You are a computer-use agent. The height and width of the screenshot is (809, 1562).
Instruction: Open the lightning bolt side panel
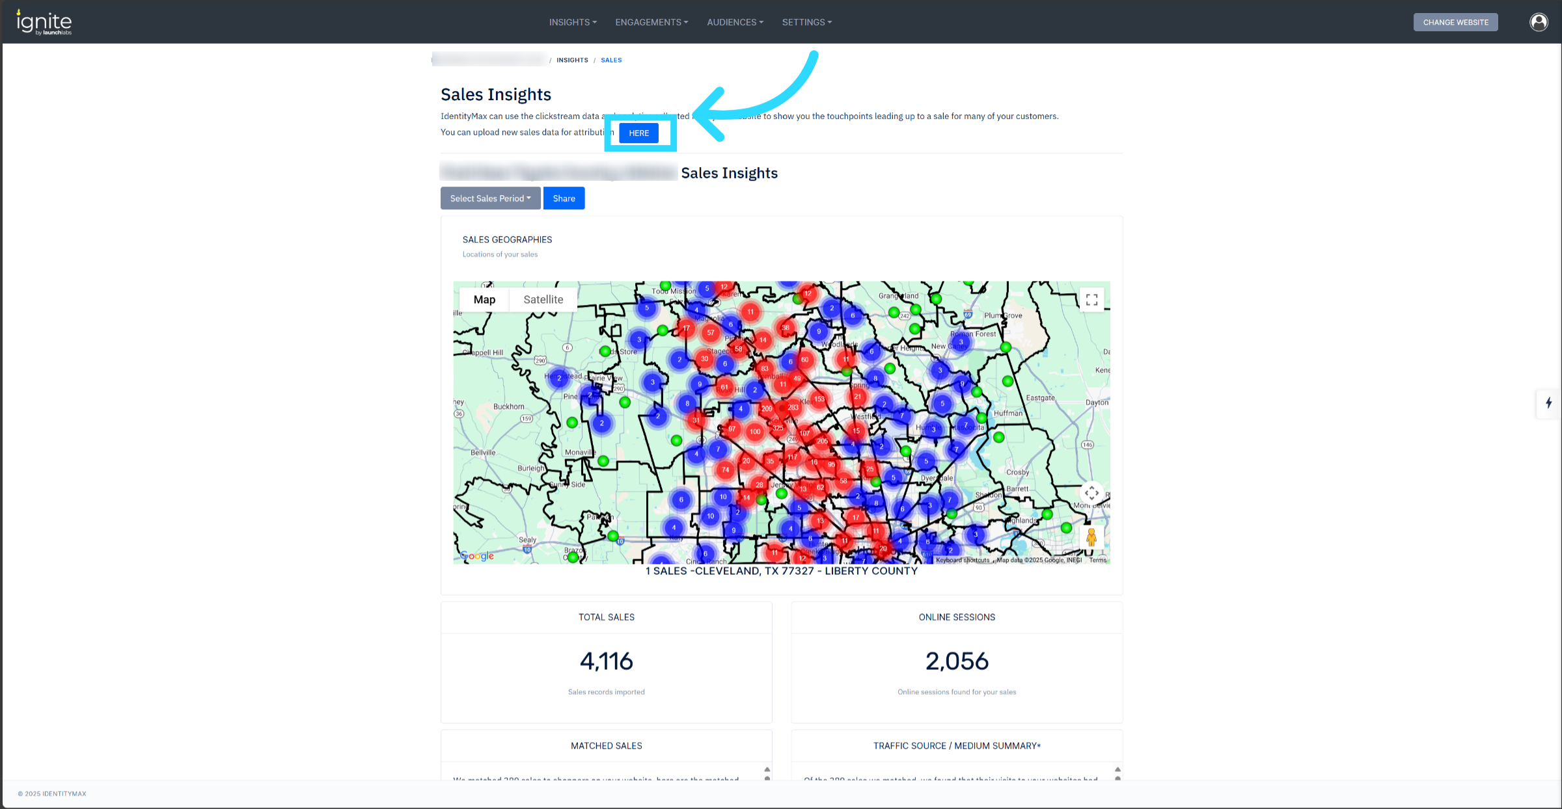click(1548, 403)
